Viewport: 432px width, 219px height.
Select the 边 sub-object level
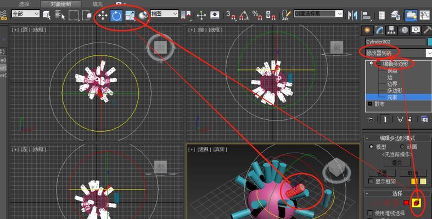point(390,78)
